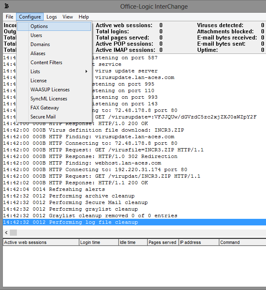The width and height of the screenshot is (266, 290).
Task: Click 'Attachments blocked:' statistic label
Action: [x=225, y=31]
